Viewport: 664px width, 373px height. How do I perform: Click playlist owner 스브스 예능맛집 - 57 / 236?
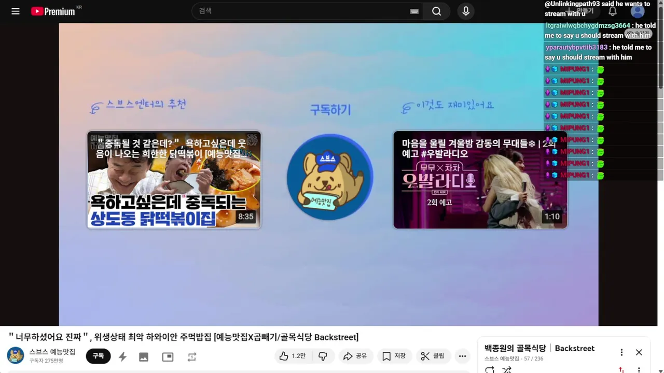point(514,358)
